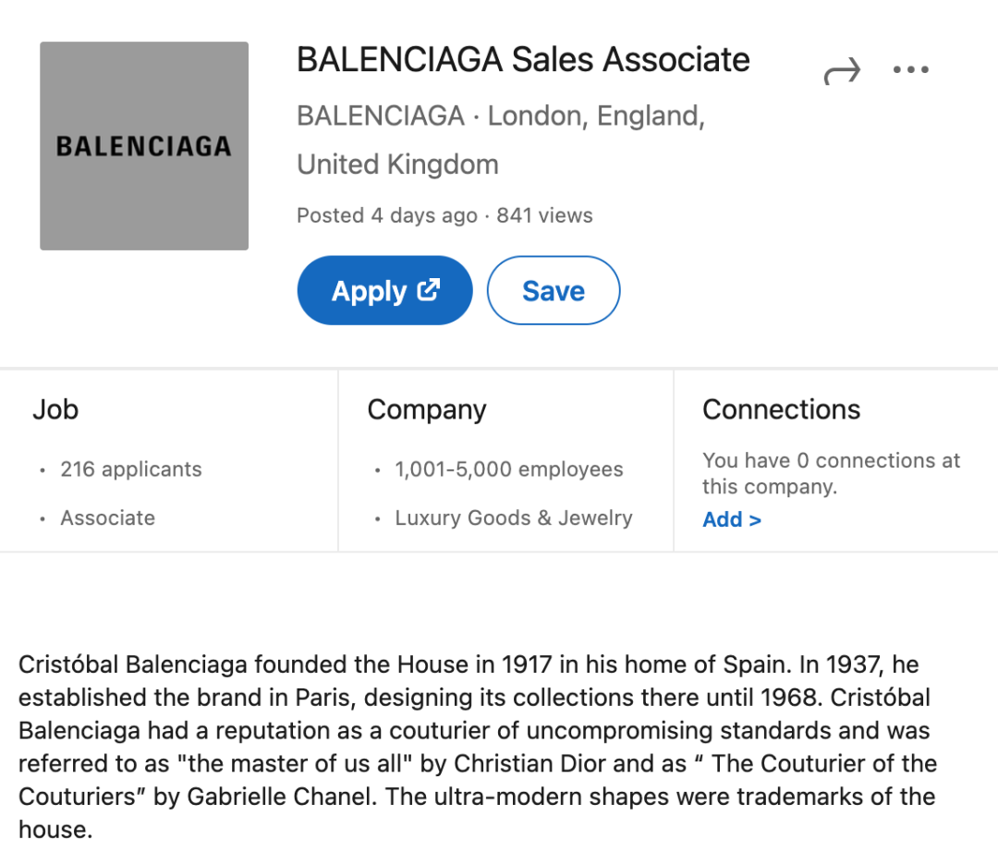Viewport: 998px width, 864px height.
Task: Click the BALENCIAGA Sales Associate job title
Action: coord(523,60)
